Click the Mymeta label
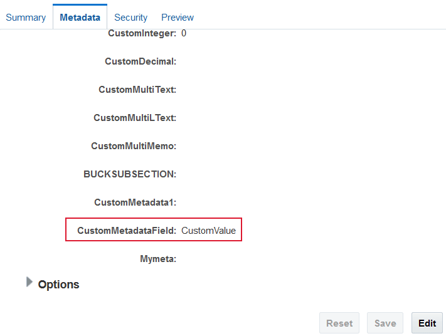The width and height of the screenshot is (446, 336). [158, 259]
